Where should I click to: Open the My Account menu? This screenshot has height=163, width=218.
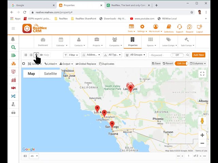coord(156,29)
